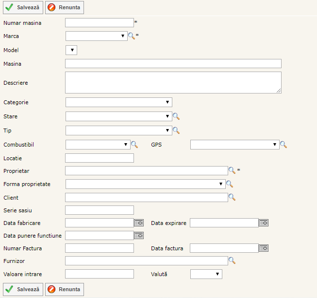The height and width of the screenshot is (298, 317).
Task: Expand the Marca dropdown
Action: 97,36
